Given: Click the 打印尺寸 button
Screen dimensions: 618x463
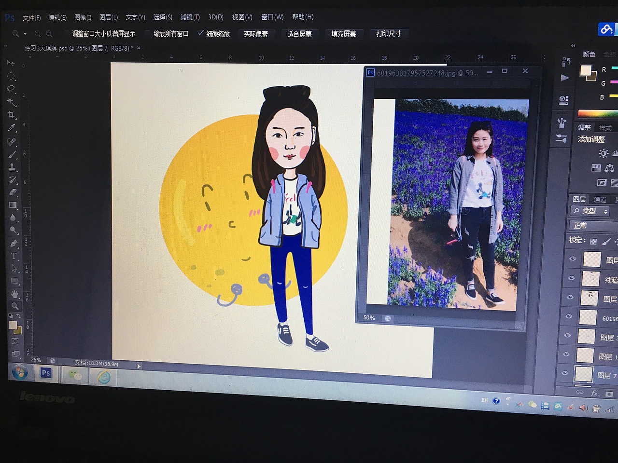Looking at the screenshot, I should coord(389,33).
